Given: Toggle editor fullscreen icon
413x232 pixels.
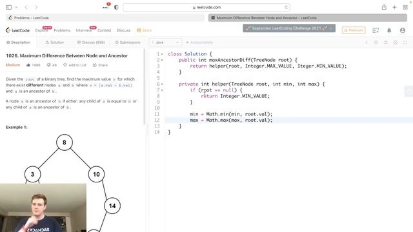Looking at the screenshot, I should pos(405,43).
